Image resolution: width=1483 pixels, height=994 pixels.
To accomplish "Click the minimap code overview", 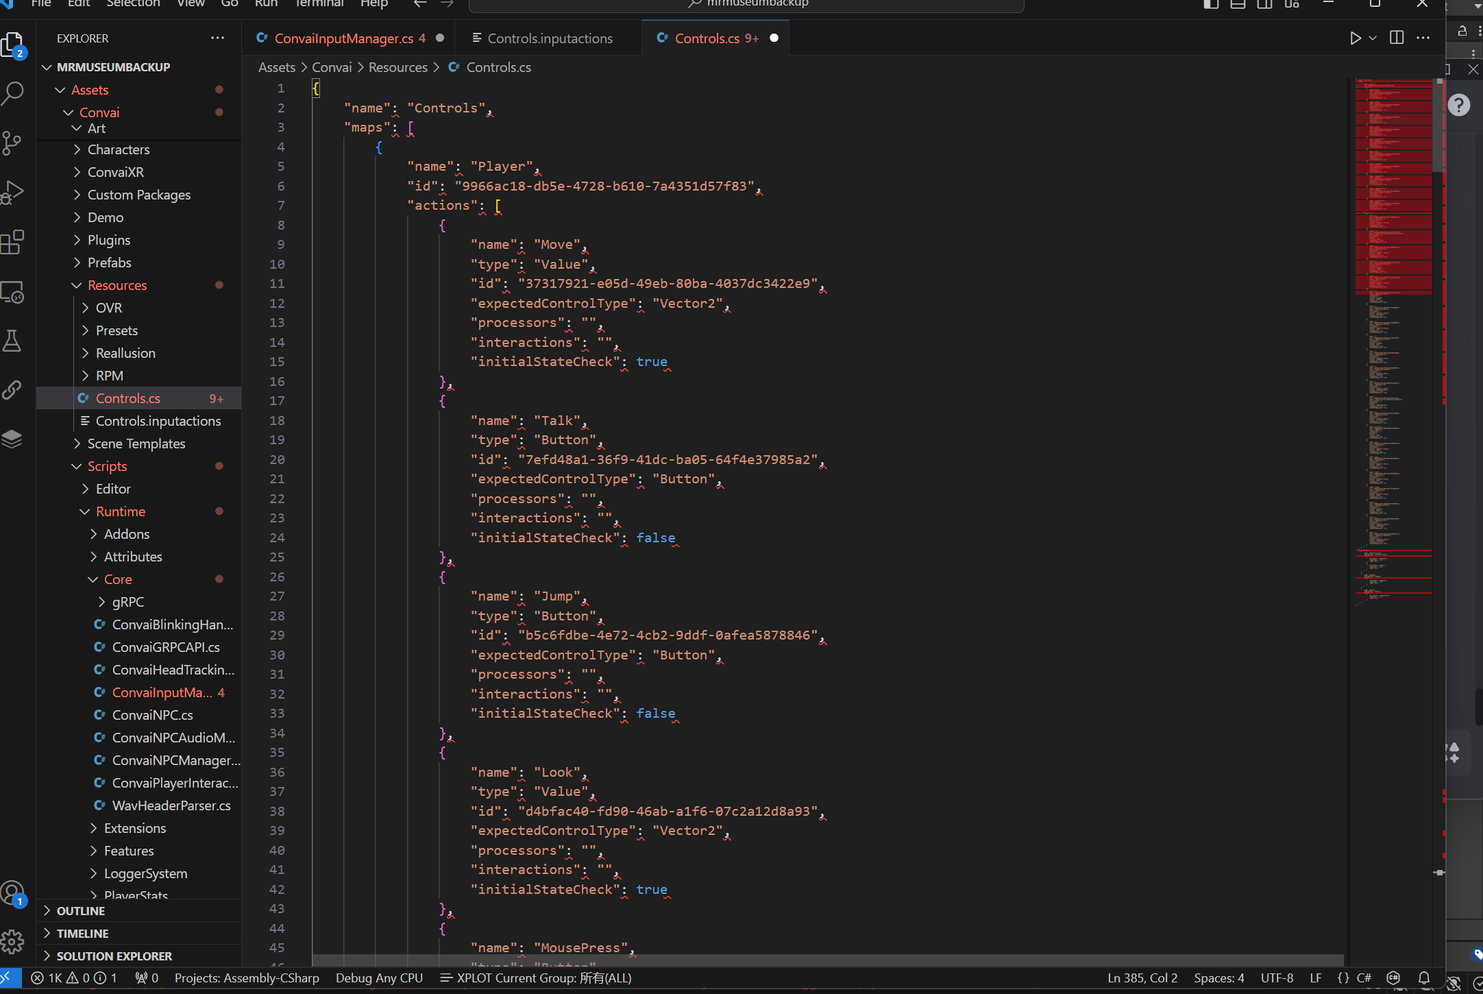I will tap(1393, 343).
